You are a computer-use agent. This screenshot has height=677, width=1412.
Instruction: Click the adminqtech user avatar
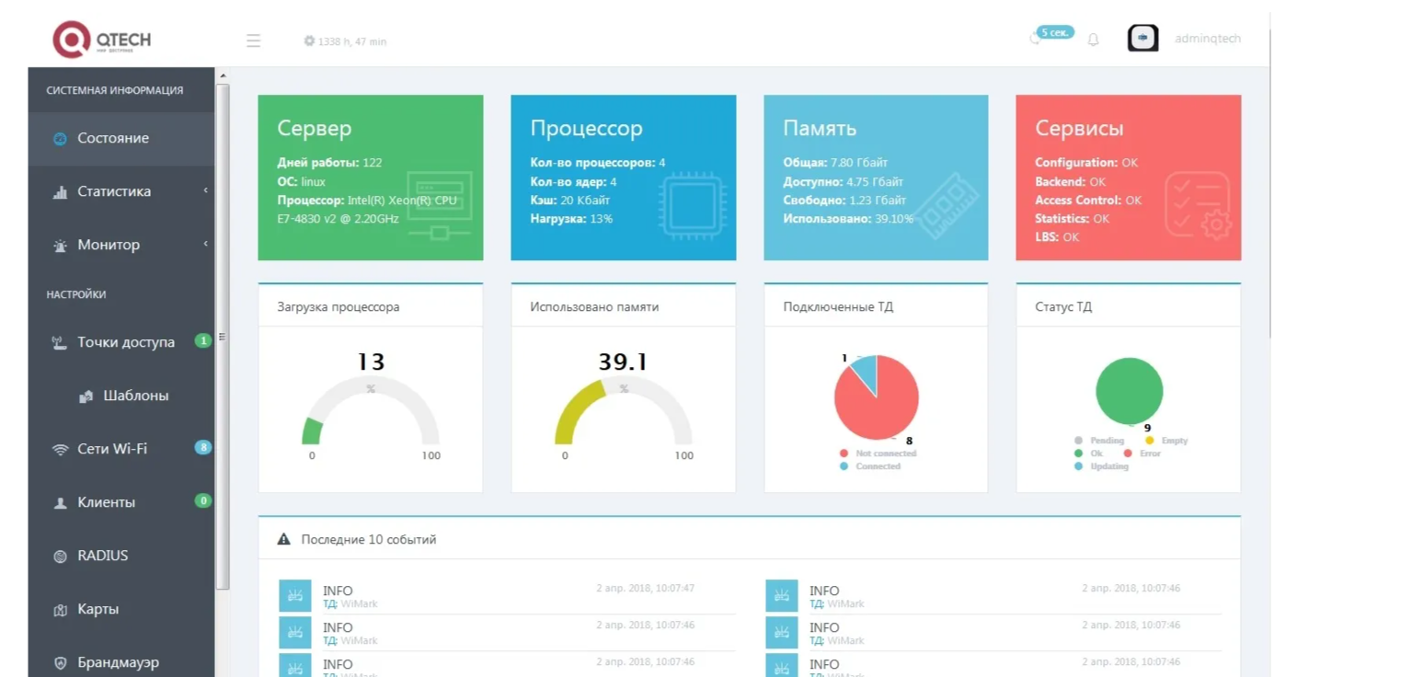pyautogui.click(x=1142, y=38)
